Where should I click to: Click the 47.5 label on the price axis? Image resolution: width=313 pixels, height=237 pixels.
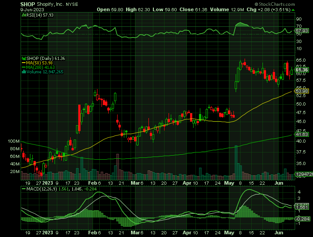[301, 113]
